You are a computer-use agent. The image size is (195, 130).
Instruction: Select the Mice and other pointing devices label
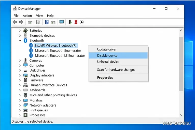[x=53, y=95]
